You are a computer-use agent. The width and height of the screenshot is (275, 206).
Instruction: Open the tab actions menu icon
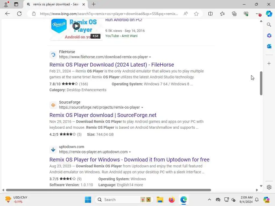[x=16, y=4]
